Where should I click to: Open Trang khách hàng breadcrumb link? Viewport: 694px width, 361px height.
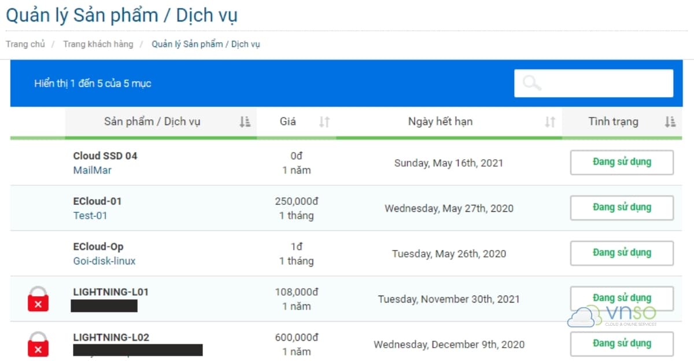pyautogui.click(x=98, y=44)
